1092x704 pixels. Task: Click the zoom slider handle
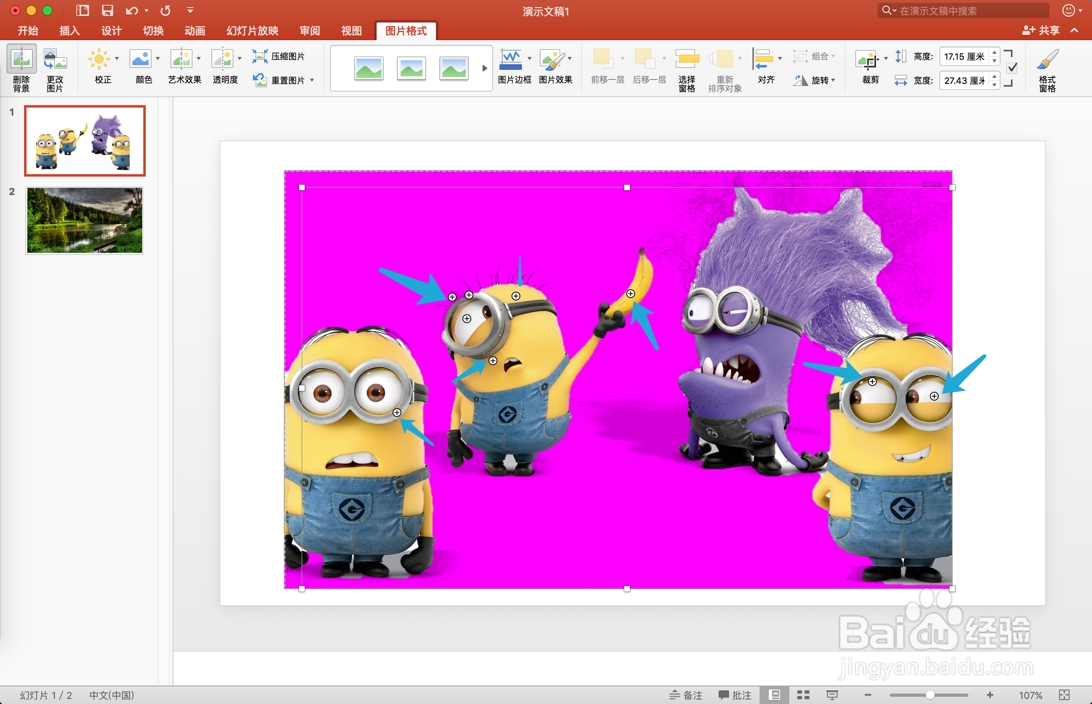[930, 695]
